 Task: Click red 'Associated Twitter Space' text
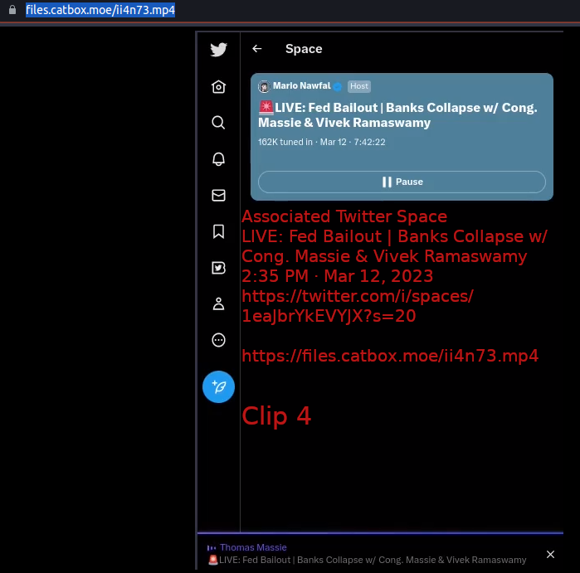(344, 216)
